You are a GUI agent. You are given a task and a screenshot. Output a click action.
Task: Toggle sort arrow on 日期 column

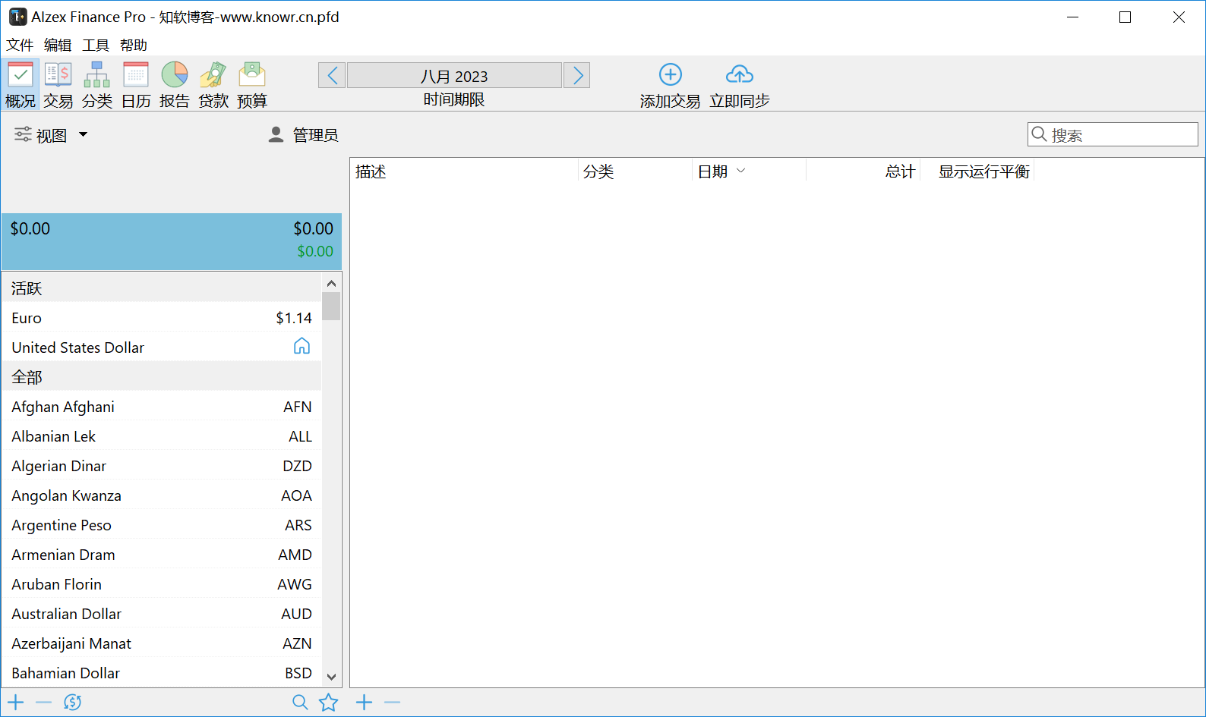click(741, 171)
